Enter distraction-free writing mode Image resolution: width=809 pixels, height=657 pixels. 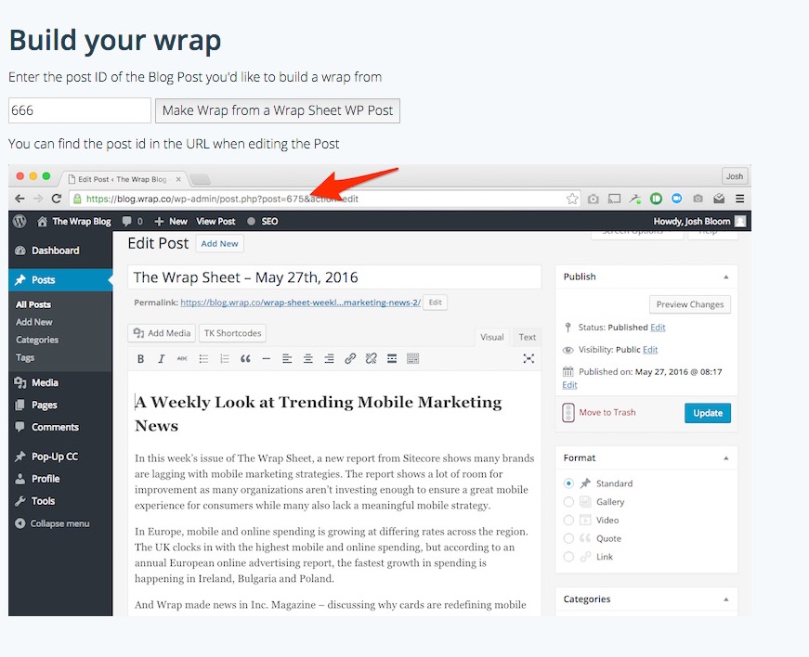[x=528, y=358]
